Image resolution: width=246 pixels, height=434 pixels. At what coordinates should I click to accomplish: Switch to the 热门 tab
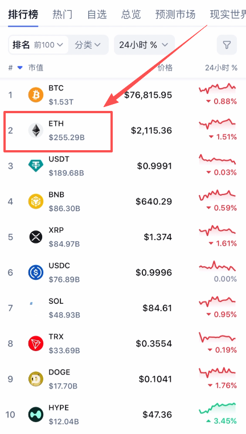click(x=62, y=14)
